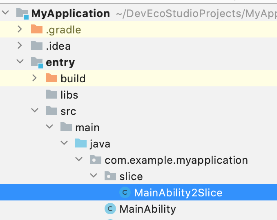Click the entry module folder icon
This screenshot has width=277, height=220.
[37, 62]
